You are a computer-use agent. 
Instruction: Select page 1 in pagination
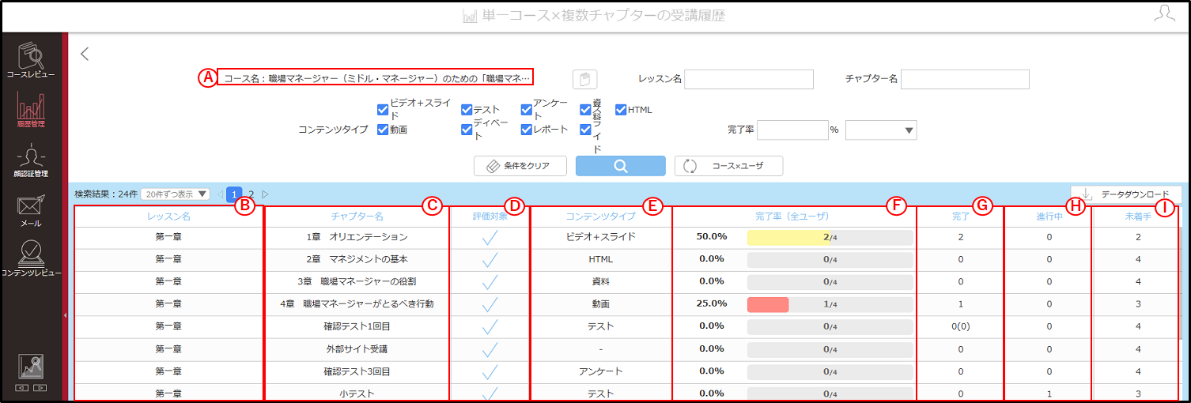point(234,194)
